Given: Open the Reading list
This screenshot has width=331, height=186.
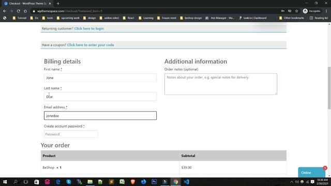Looking at the screenshot, I should (319, 18).
